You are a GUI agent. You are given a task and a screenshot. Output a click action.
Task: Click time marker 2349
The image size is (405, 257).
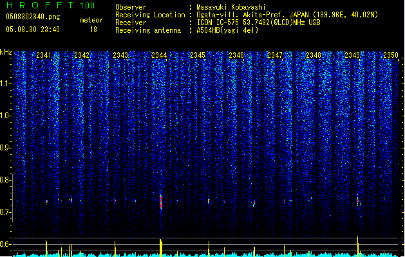tap(352, 55)
